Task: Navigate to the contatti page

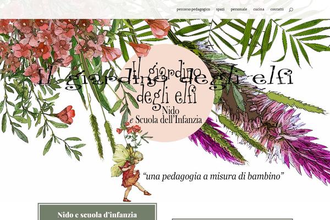Action: pyautogui.click(x=277, y=9)
